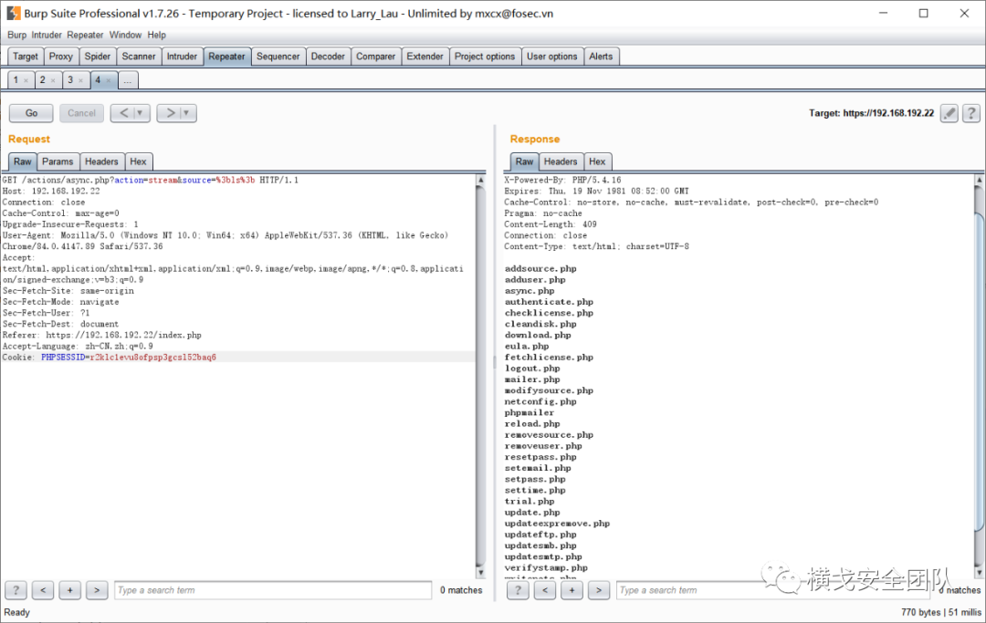Viewport: 986px width, 623px height.
Task: Click the Content-Length: 409 response header
Action: (x=551, y=224)
